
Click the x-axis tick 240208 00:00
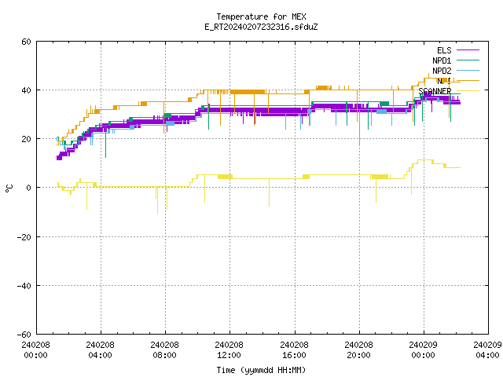tap(36, 350)
